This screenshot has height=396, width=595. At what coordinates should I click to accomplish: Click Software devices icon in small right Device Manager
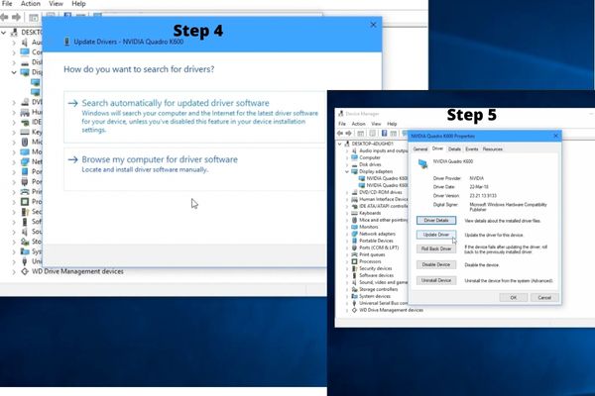pyautogui.click(x=354, y=275)
